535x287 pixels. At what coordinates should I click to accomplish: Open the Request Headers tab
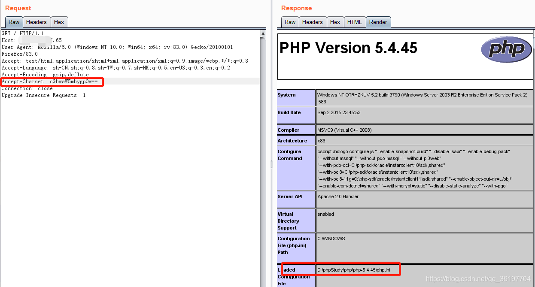(36, 22)
